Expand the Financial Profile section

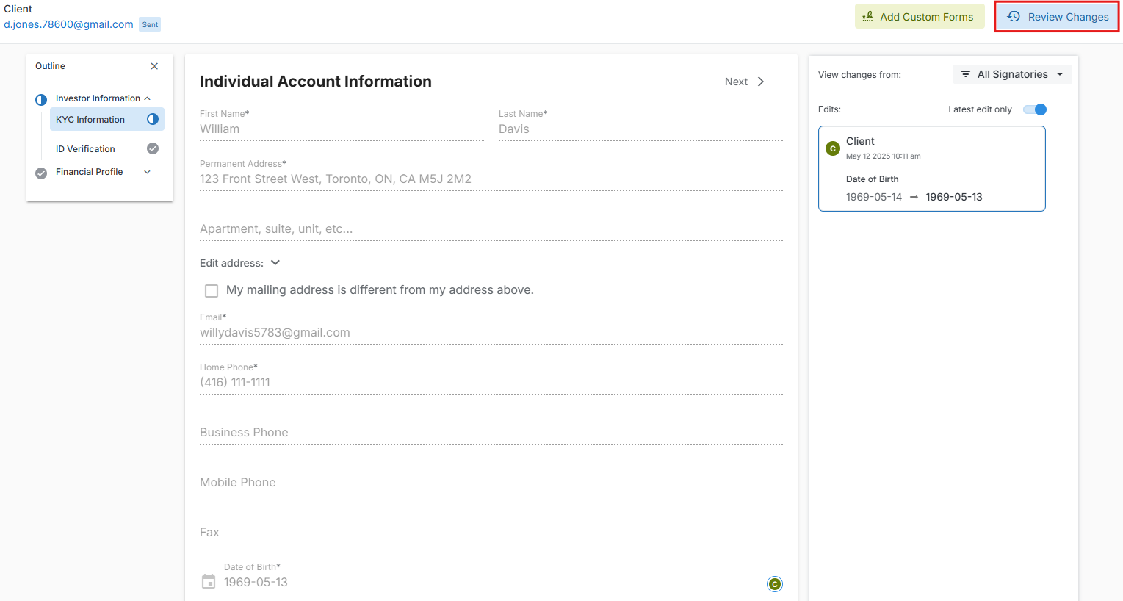click(x=148, y=172)
